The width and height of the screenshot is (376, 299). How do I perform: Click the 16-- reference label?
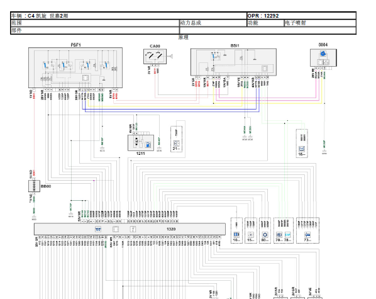coord(302,154)
